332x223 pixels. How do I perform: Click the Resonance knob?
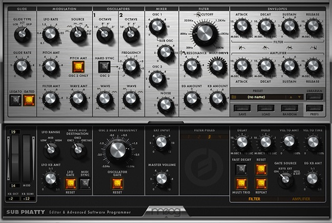click(x=192, y=66)
